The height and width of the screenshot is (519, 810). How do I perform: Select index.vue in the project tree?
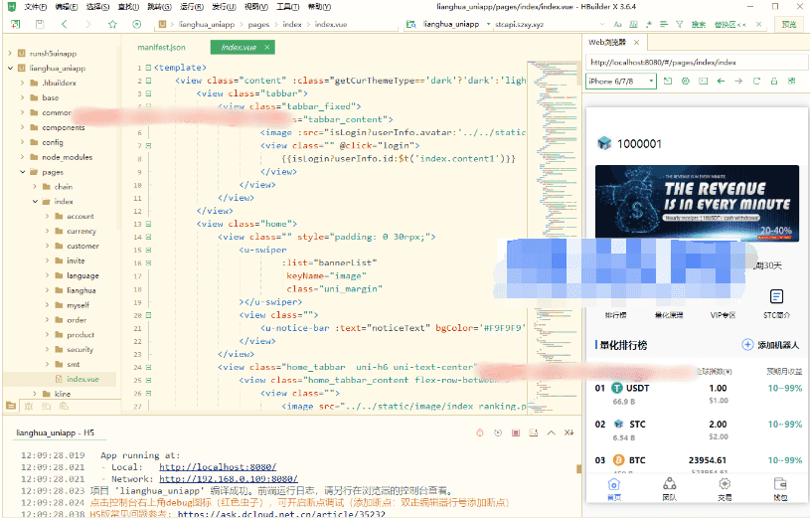tap(82, 379)
